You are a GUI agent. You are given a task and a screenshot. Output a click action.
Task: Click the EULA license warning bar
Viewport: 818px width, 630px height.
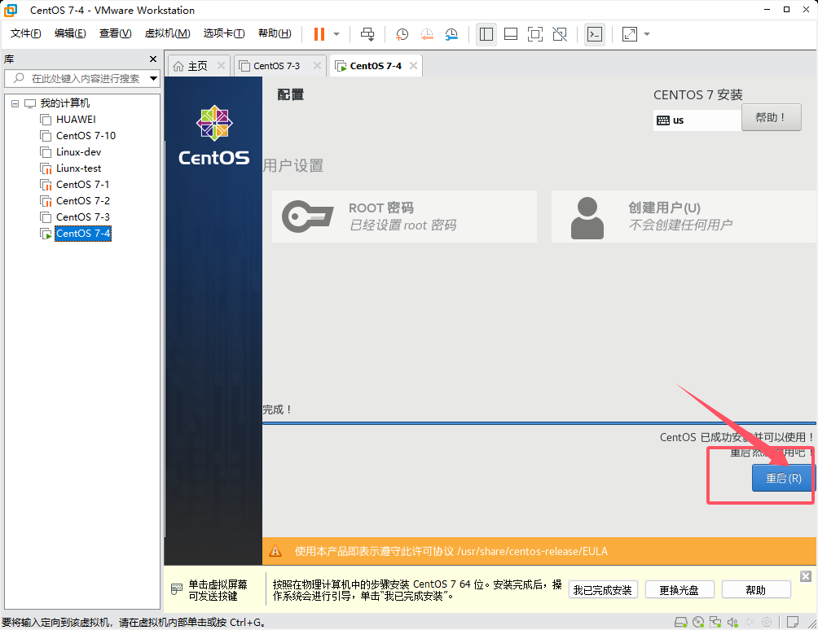[539, 551]
